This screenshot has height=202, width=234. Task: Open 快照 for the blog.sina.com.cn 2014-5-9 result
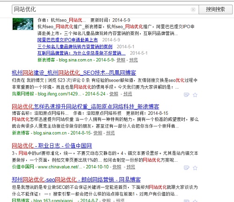click(121, 60)
